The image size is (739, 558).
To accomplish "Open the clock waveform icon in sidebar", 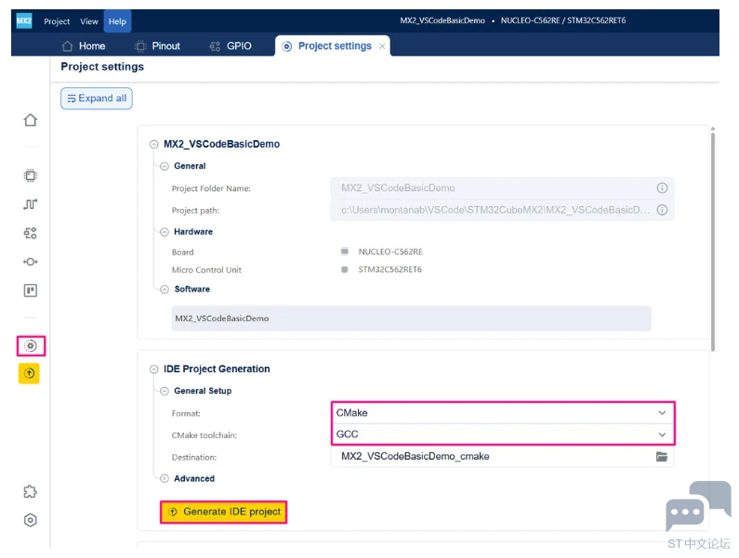I will (30, 204).
